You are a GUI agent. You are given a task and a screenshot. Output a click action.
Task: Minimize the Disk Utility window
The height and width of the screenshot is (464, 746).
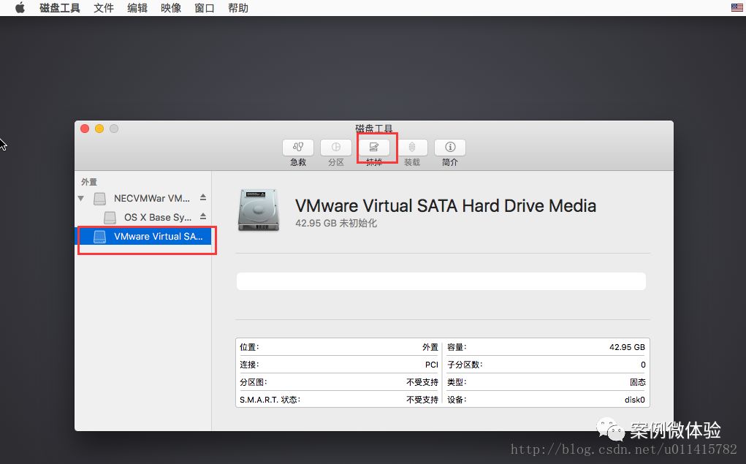(x=99, y=129)
